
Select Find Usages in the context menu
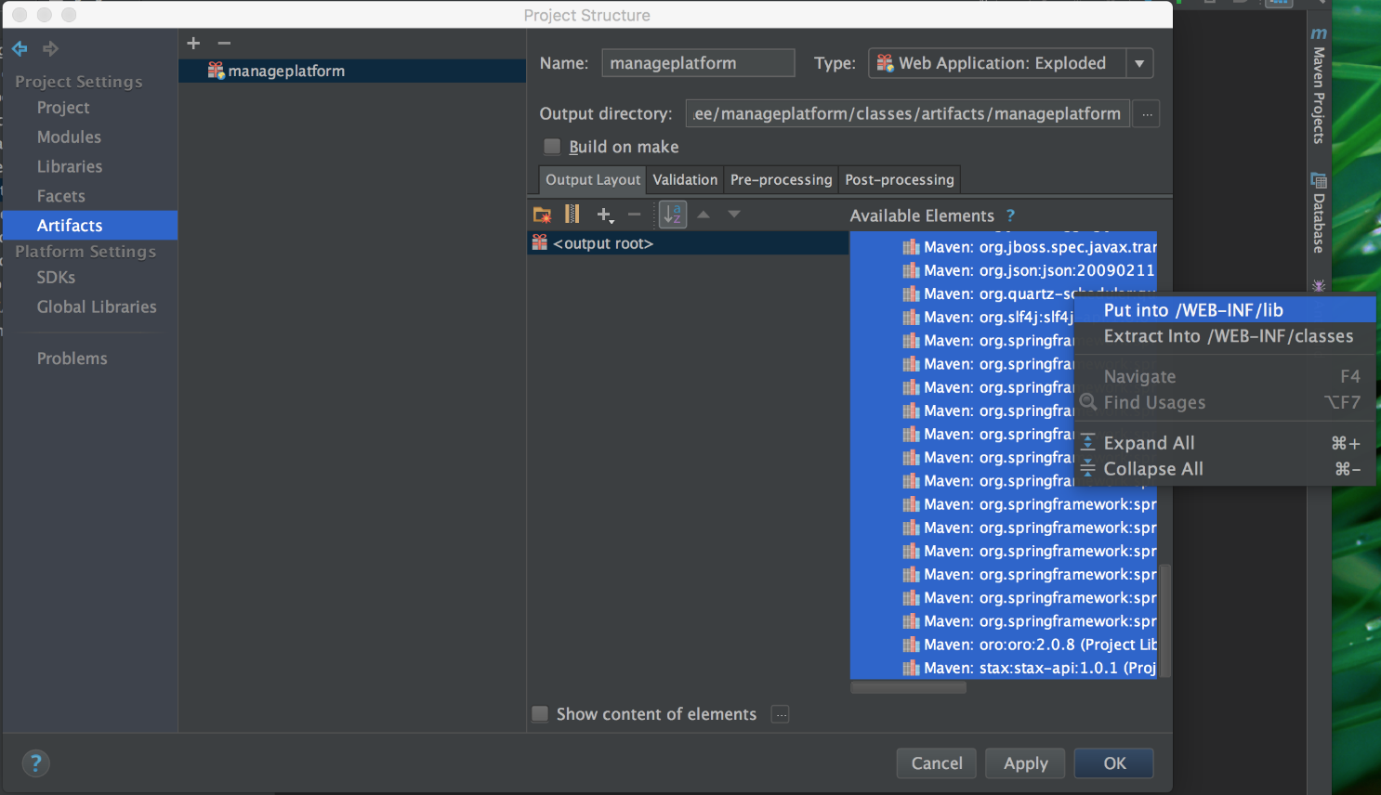pos(1225,403)
